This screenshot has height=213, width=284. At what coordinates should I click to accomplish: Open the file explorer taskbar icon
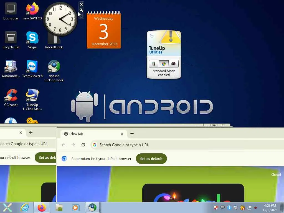59,207
